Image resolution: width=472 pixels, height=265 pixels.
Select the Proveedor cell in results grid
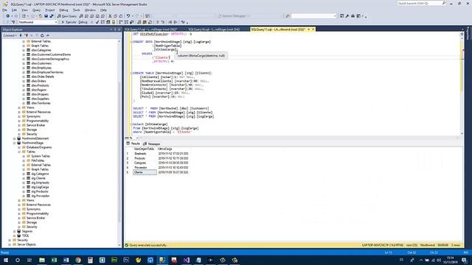(145, 168)
